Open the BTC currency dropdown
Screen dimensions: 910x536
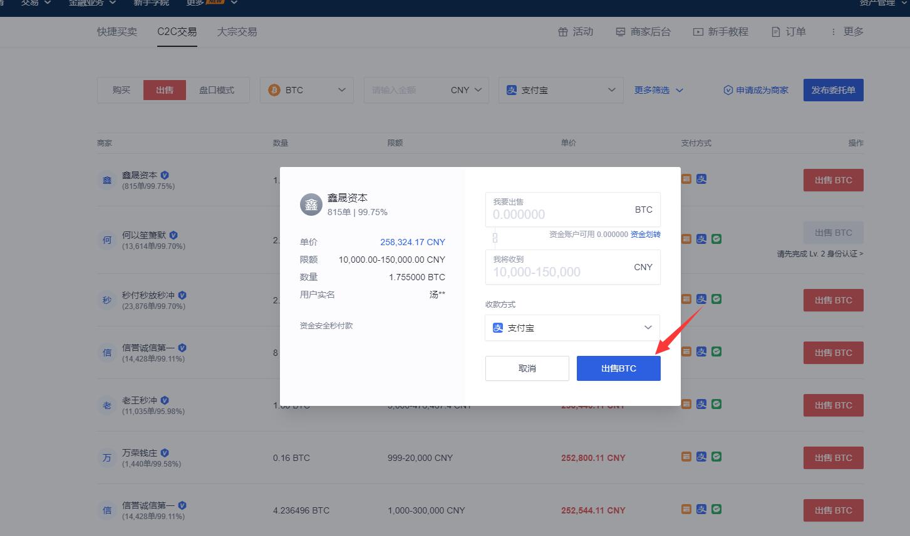(341, 89)
